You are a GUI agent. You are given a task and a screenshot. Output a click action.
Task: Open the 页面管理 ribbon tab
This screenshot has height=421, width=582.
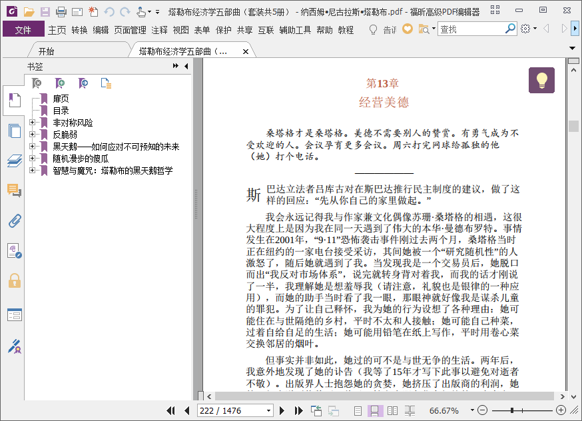[130, 30]
